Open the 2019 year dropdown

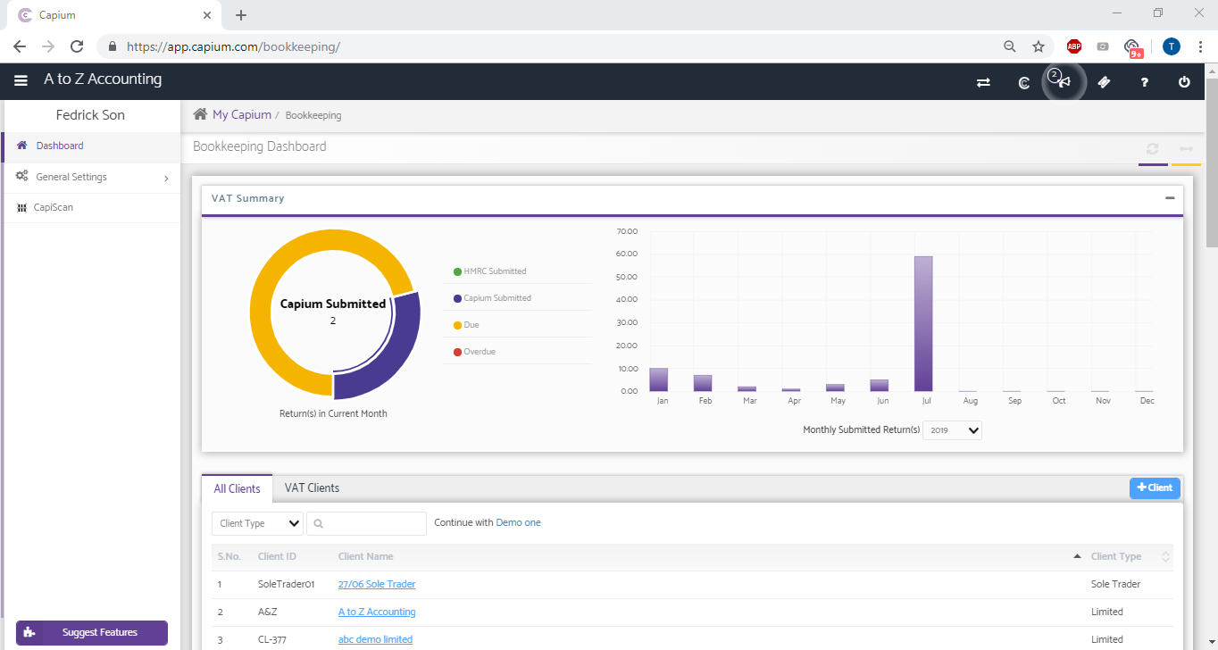coord(953,430)
